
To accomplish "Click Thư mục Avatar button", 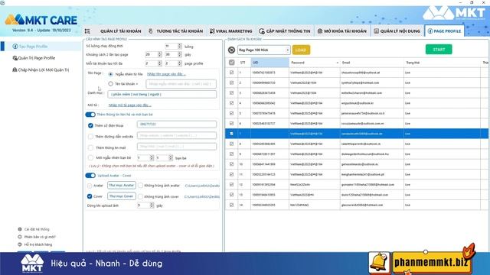I will coord(122,185).
